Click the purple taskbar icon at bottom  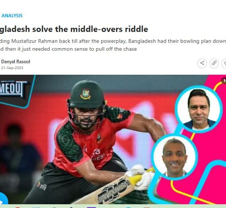pos(92,207)
